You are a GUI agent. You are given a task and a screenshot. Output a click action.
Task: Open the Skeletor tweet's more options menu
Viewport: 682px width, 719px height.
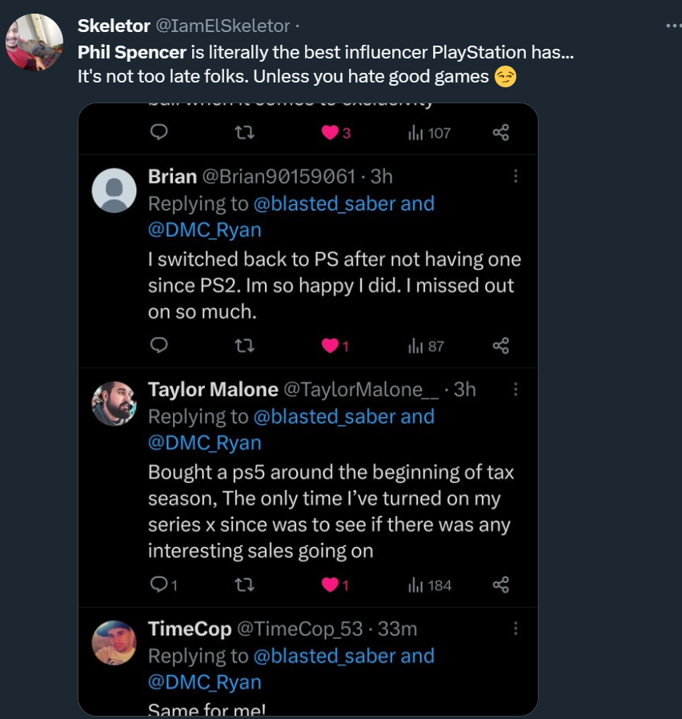(672, 26)
